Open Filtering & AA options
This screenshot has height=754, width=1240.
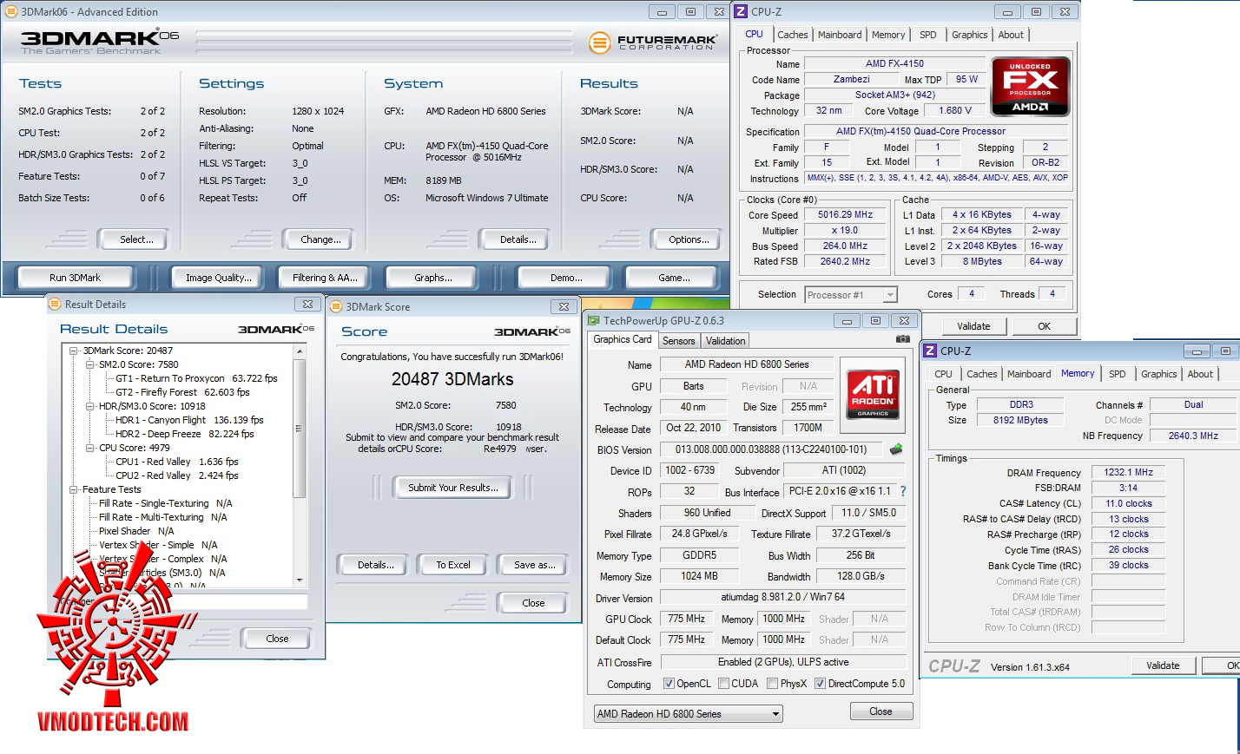pyautogui.click(x=325, y=278)
